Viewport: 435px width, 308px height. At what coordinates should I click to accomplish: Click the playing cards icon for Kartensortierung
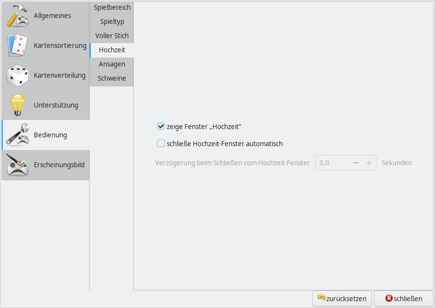(x=18, y=45)
